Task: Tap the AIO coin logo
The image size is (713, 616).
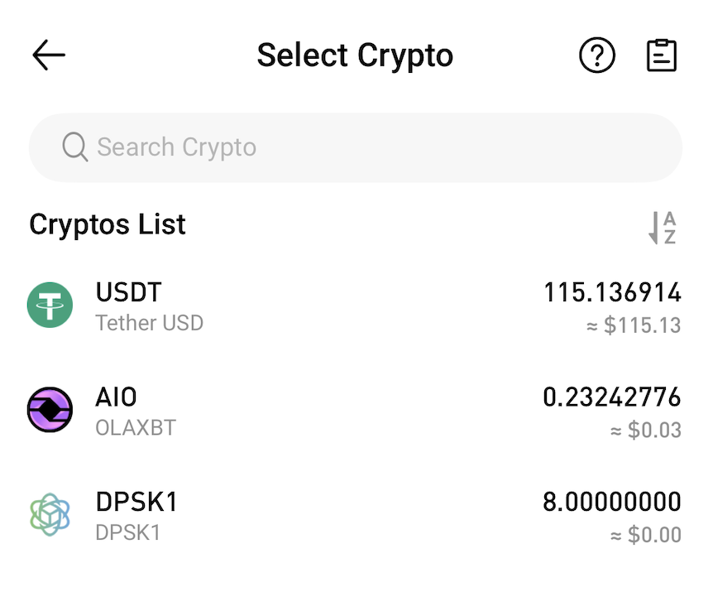Action: click(50, 410)
